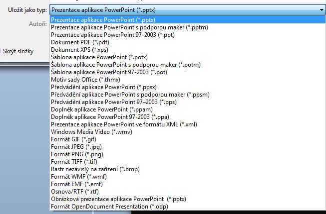Select Šablona aplikace PowerPoint (*.potx)

coord(188,57)
